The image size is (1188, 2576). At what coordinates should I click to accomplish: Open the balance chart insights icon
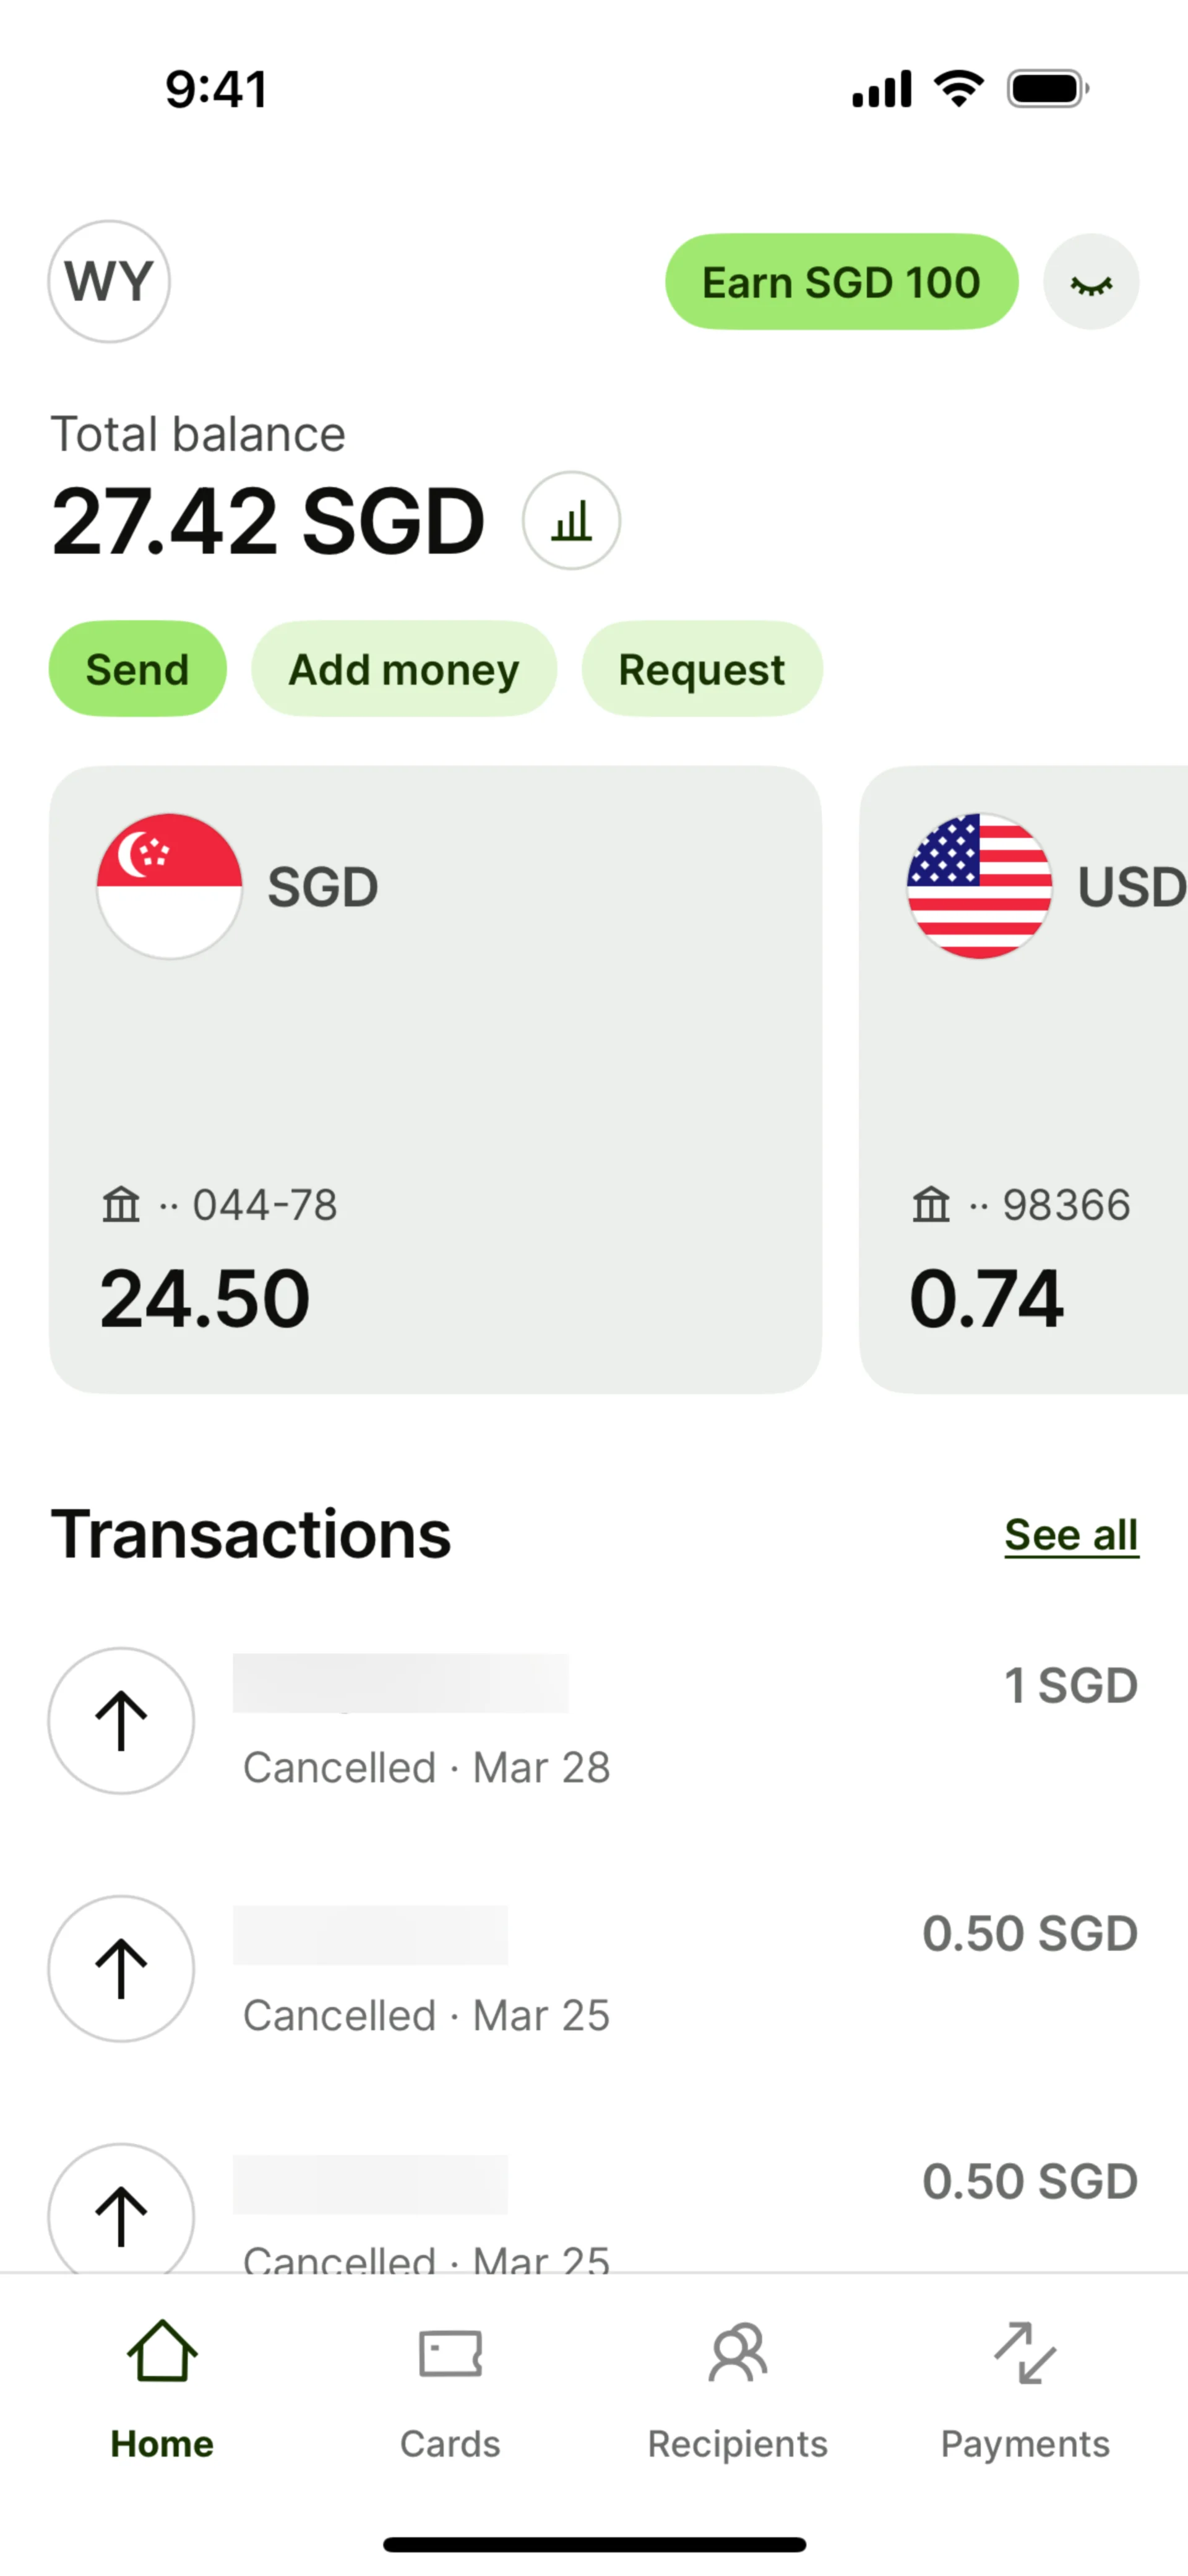pyautogui.click(x=571, y=521)
